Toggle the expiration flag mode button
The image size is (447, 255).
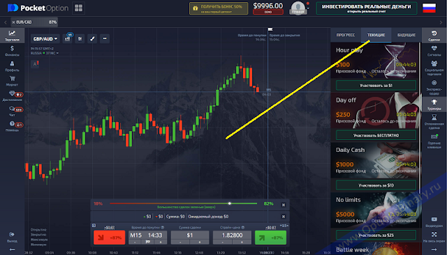tap(147, 242)
